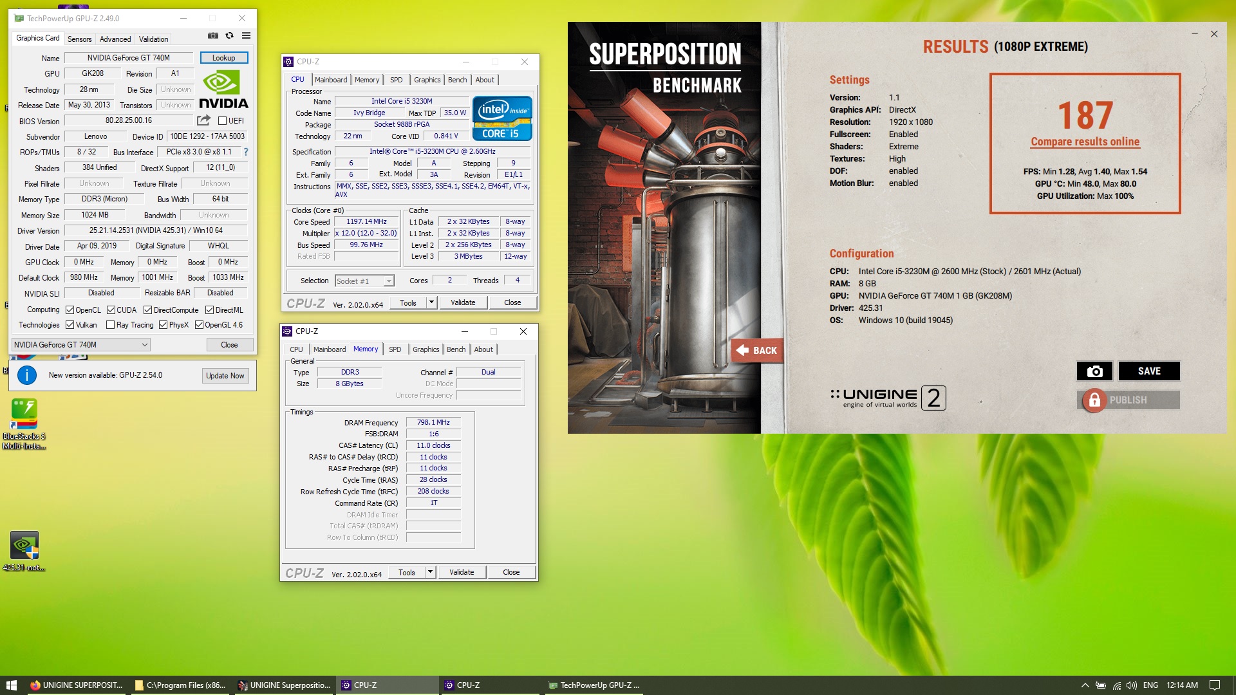The width and height of the screenshot is (1236, 695).
Task: Toggle CUDA checkbox
Action: tap(111, 310)
